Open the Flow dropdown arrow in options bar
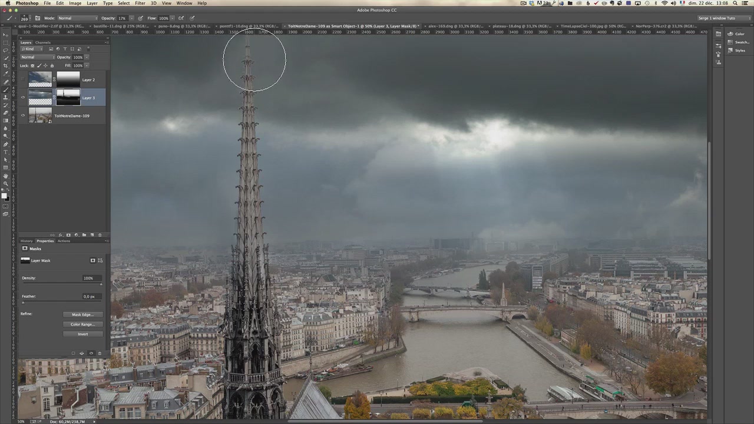The image size is (754, 424). (172, 18)
